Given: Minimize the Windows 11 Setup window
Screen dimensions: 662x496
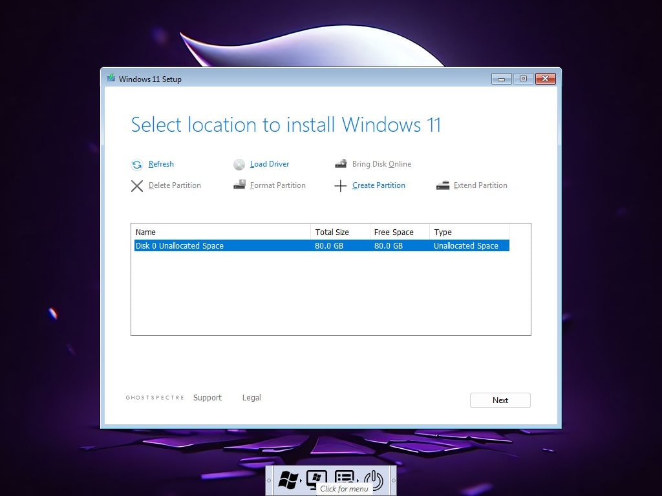Looking at the screenshot, I should point(502,79).
